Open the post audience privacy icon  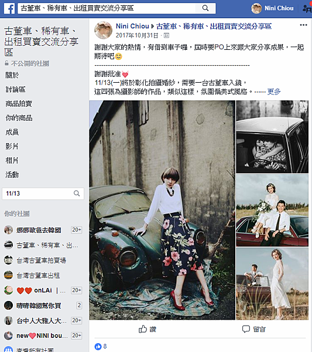tap(166, 35)
